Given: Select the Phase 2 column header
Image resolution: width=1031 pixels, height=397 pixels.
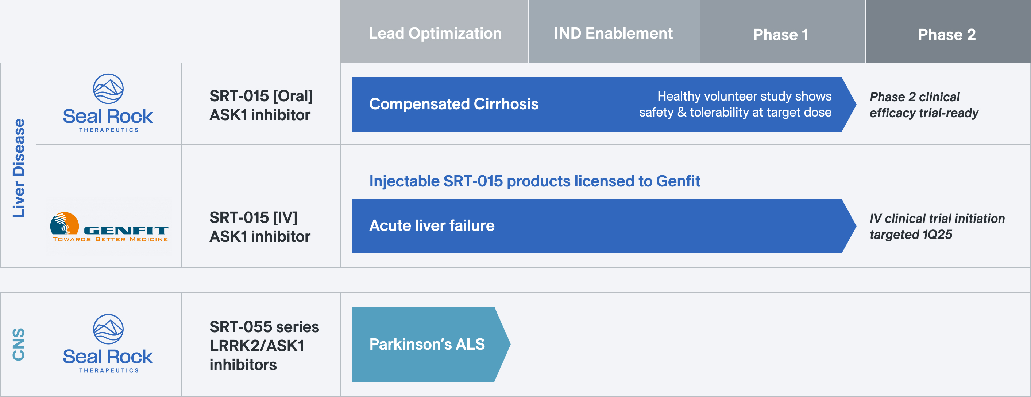Looking at the screenshot, I should [948, 32].
